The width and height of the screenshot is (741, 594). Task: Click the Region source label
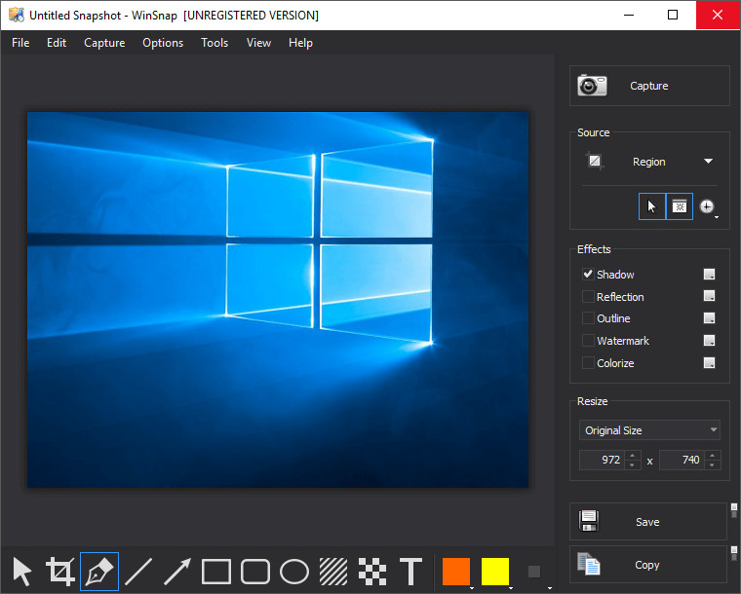(x=648, y=162)
